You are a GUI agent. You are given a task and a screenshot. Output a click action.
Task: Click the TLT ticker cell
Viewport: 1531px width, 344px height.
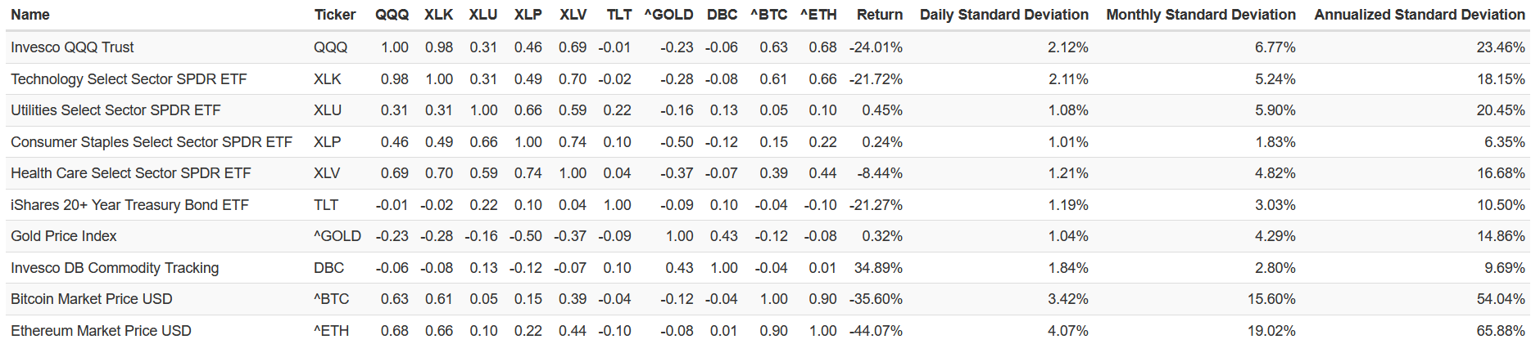pyautogui.click(x=326, y=205)
